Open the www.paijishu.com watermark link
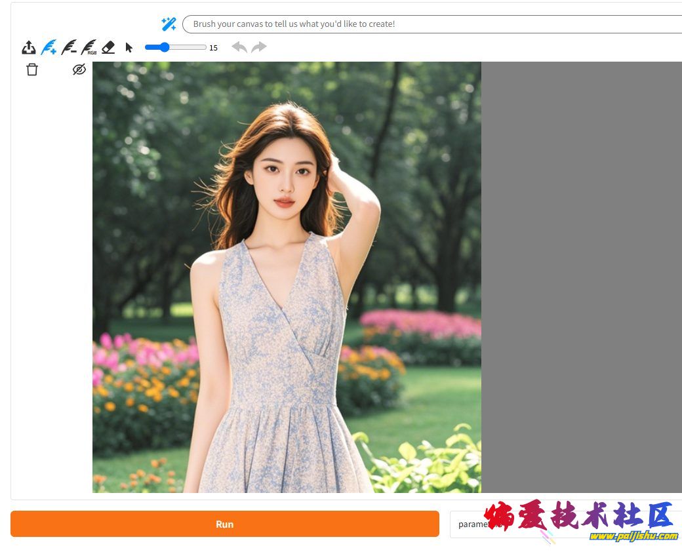The height and width of the screenshot is (552, 682). coord(633,536)
